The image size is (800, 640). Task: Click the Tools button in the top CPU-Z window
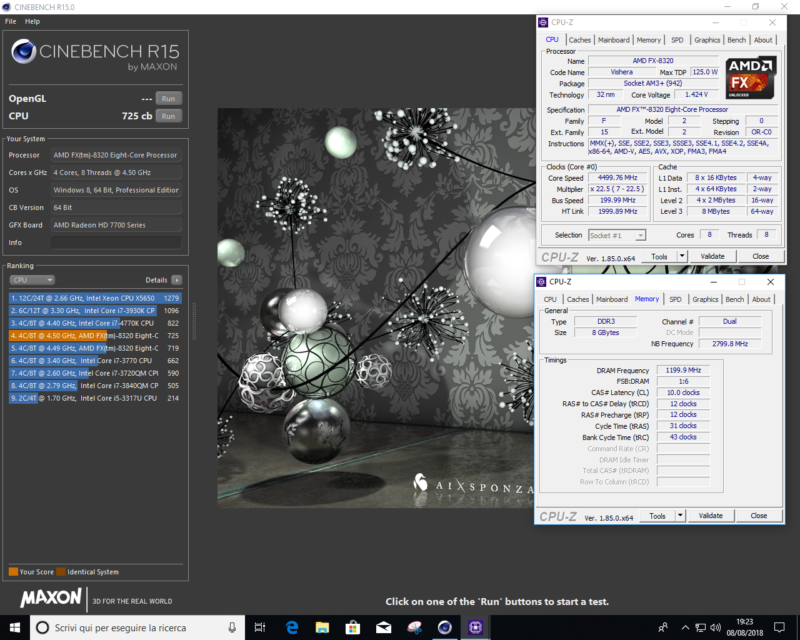pyautogui.click(x=659, y=256)
